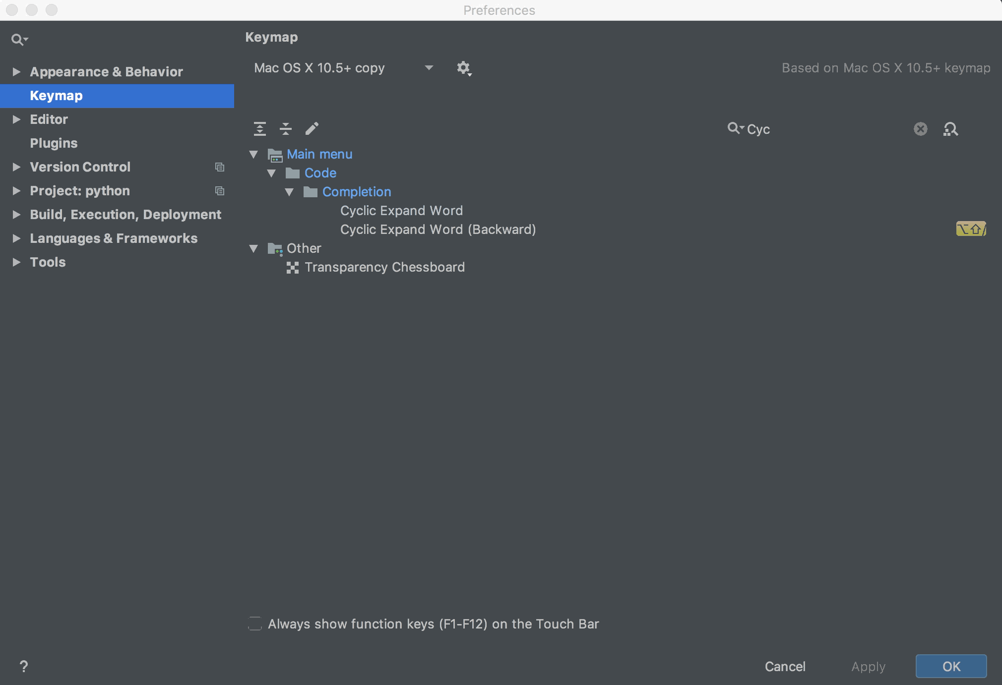Viewport: 1002px width, 685px height.
Task: Select Cyclic Expand Word Backward action
Action: (438, 229)
